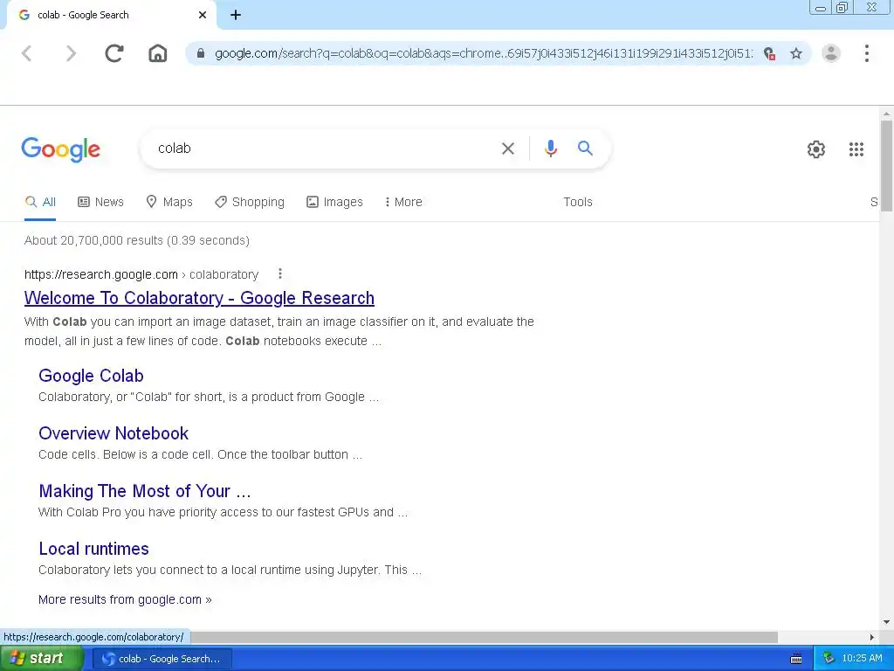Open the Making The Most of Your sitelink
This screenshot has width=894, height=671.
145,491
